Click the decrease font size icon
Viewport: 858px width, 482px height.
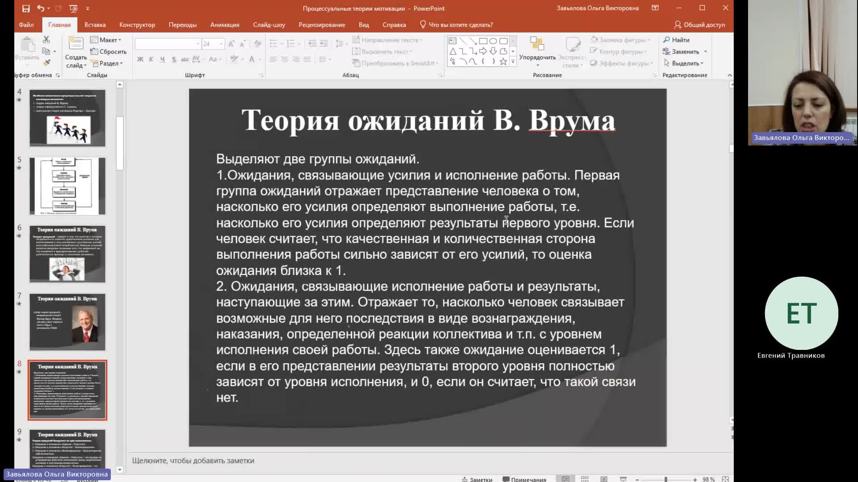243,44
